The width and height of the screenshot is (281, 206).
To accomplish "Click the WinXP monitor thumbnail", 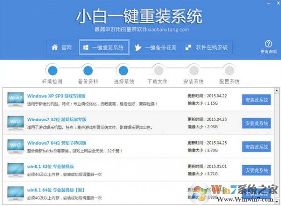I will tap(15, 99).
